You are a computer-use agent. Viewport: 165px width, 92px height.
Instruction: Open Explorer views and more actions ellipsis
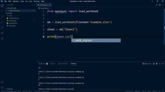33,5
